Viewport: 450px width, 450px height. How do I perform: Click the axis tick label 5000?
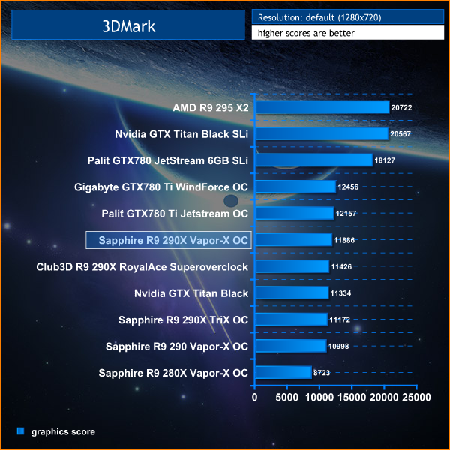[287, 397]
